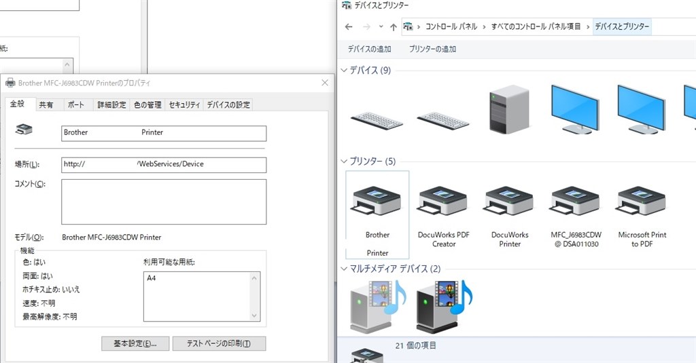
Task: Click the printer icon in properties title bar
Action: click(x=10, y=83)
